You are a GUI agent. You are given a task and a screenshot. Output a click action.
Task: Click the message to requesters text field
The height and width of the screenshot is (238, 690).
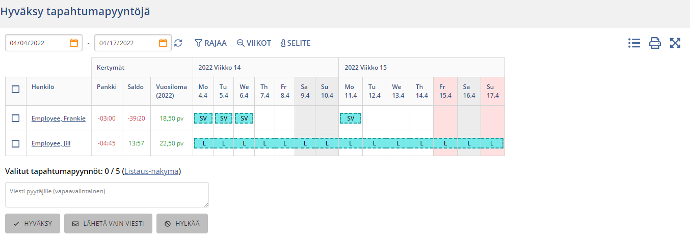click(107, 194)
